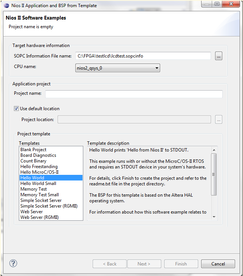Select Memory Test template
Screen dimensions: 243x276
tap(51, 189)
